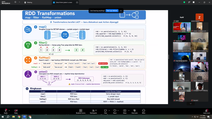
Task: Click the union() heading on shared slide
Action: click(43, 72)
